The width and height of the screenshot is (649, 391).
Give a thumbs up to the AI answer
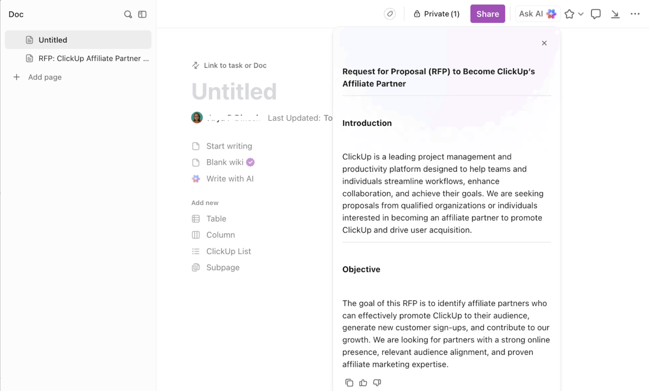tap(363, 383)
